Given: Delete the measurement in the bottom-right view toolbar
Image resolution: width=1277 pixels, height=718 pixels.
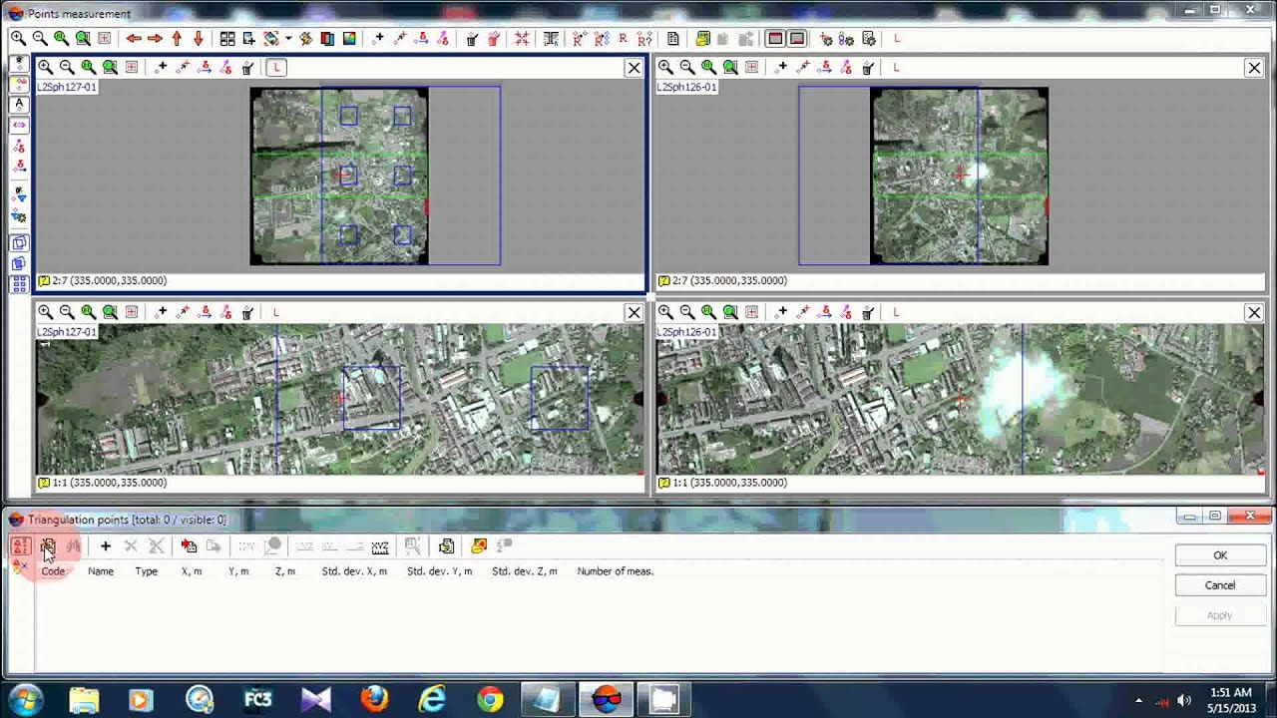Looking at the screenshot, I should coord(868,312).
